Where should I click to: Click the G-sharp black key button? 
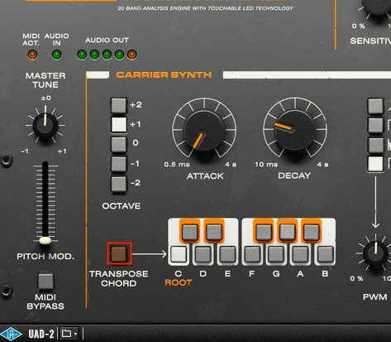(288, 231)
